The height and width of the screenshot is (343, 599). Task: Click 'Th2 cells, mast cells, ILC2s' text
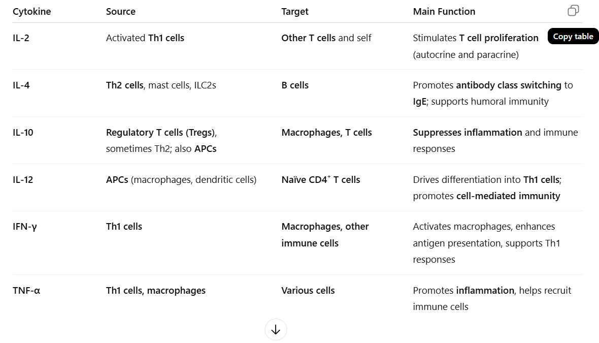coord(161,85)
